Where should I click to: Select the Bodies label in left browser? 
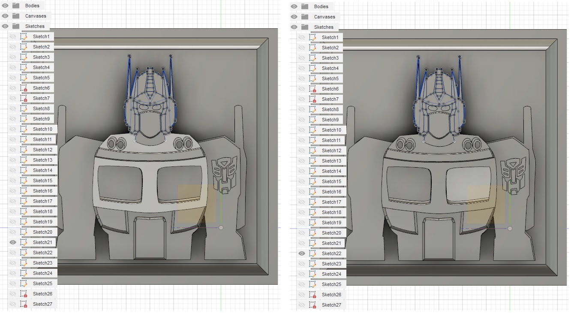click(32, 6)
